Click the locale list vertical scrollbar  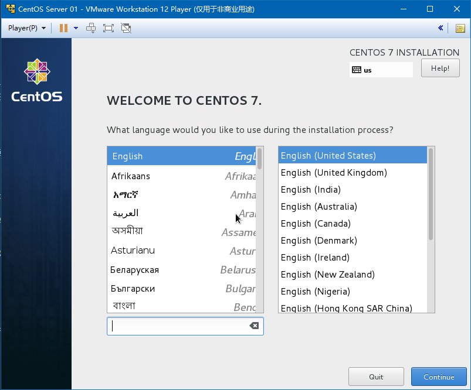point(431,194)
